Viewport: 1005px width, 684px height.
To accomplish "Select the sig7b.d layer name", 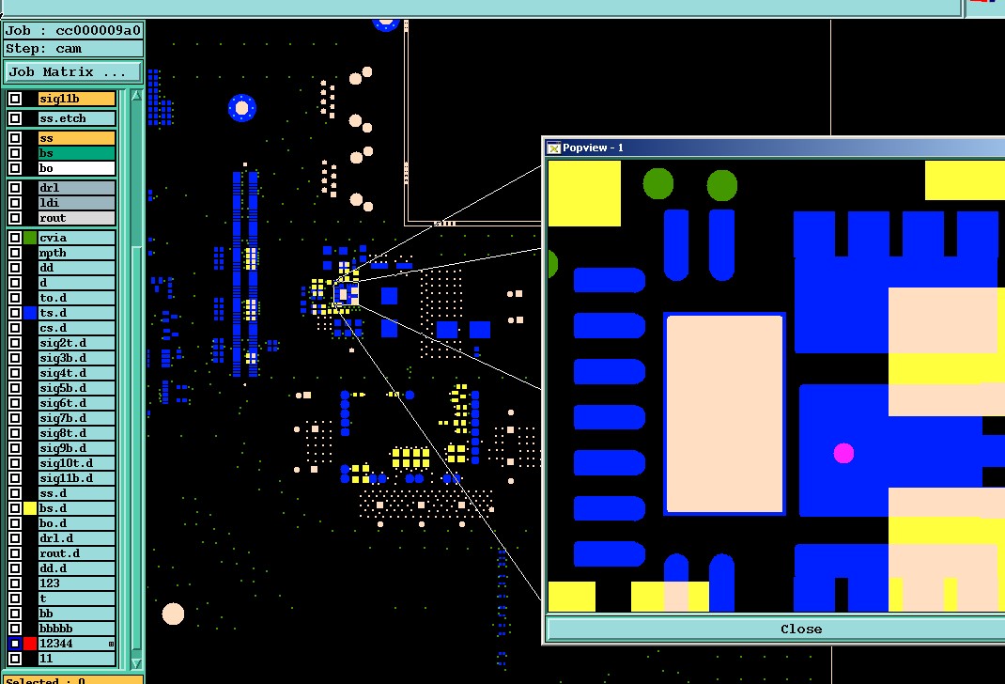I will pos(77,418).
